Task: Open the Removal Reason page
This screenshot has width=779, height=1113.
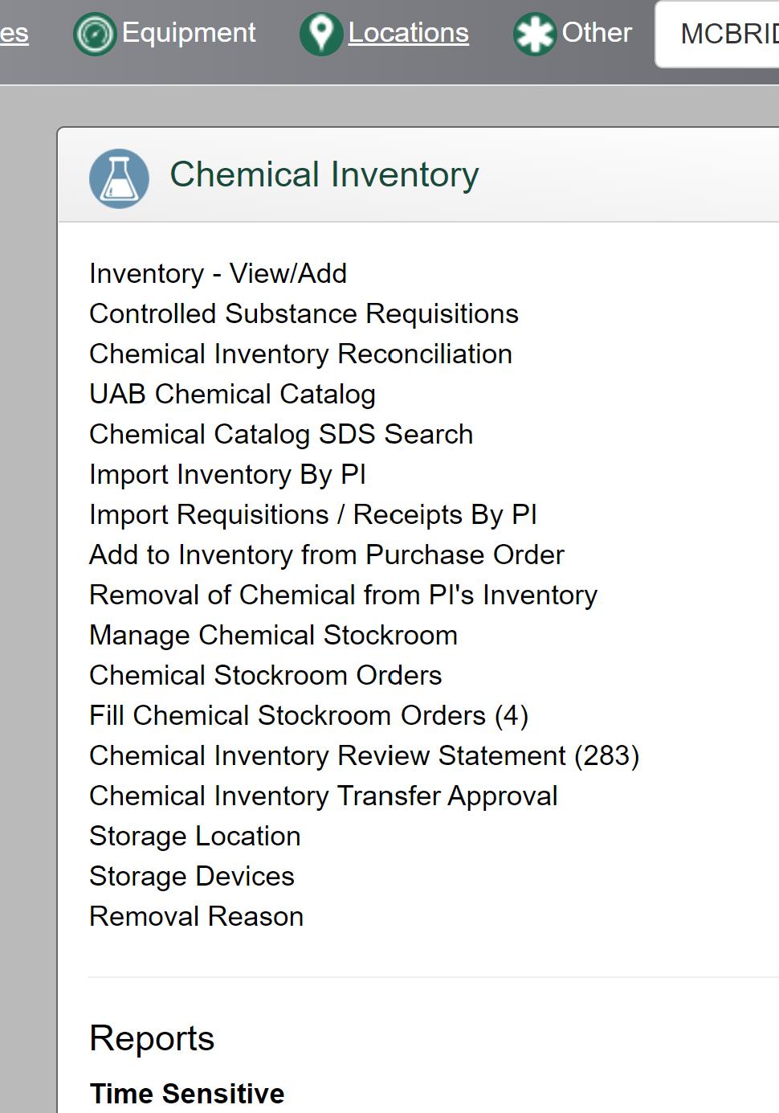Action: click(x=196, y=917)
